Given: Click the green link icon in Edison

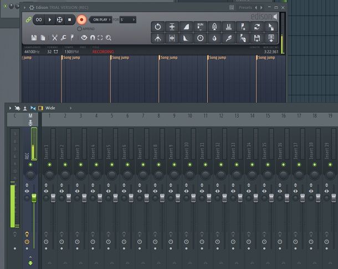Looking at the screenshot, I should click(28, 19).
